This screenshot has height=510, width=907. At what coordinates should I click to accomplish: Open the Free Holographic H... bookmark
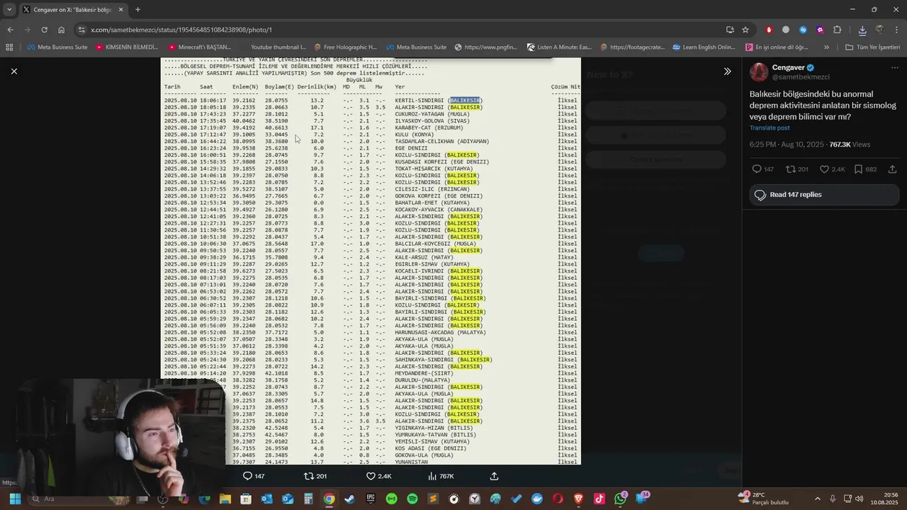(345, 47)
